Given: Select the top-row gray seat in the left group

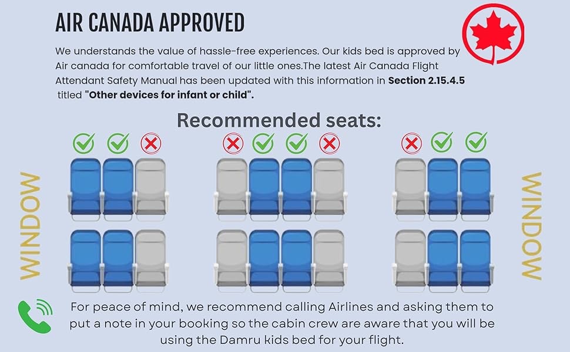Looking at the screenshot, I should click(150, 187).
